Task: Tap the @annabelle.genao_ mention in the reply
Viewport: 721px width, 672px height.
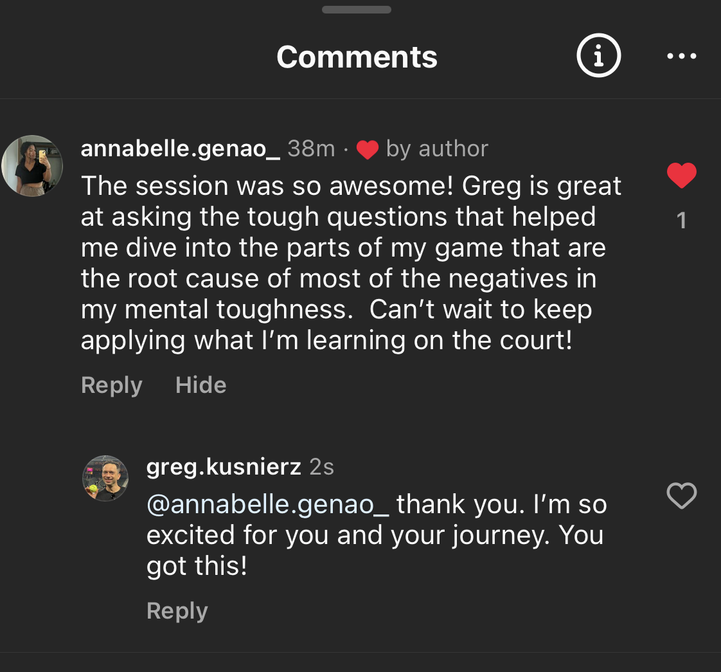Action: point(268,505)
